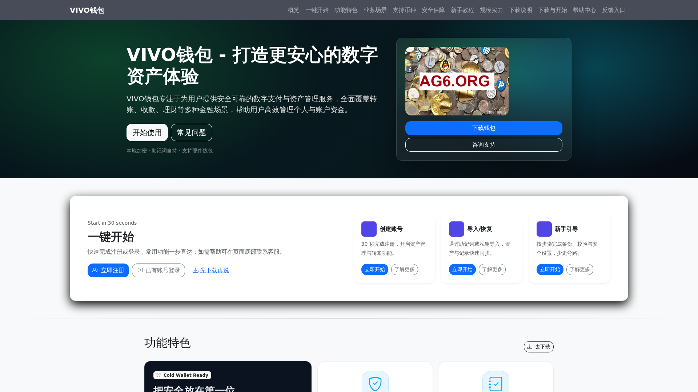This screenshot has height=392, width=698.
Task: Open 下载与开始 in the top navigation
Action: (552, 10)
